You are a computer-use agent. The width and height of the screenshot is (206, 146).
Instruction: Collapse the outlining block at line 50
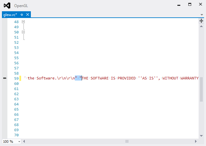point(23,32)
